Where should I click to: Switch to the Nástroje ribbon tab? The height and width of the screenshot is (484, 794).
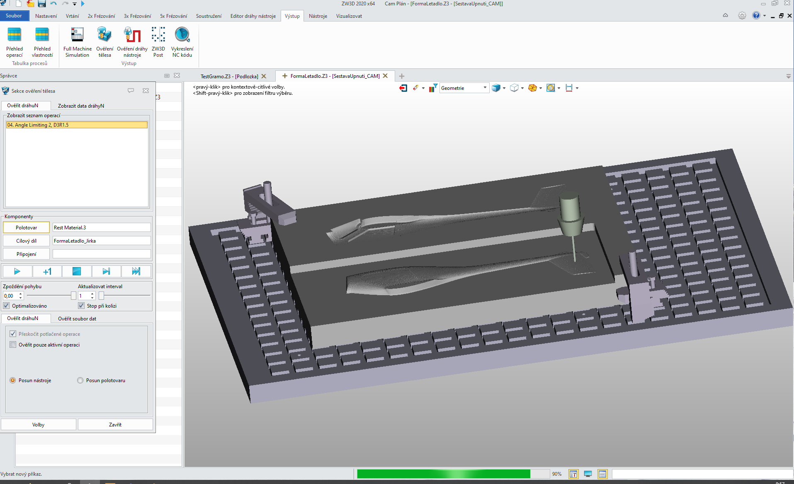coord(318,16)
